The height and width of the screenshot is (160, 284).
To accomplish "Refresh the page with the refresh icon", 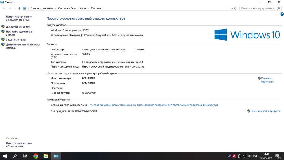I will coord(235,8).
